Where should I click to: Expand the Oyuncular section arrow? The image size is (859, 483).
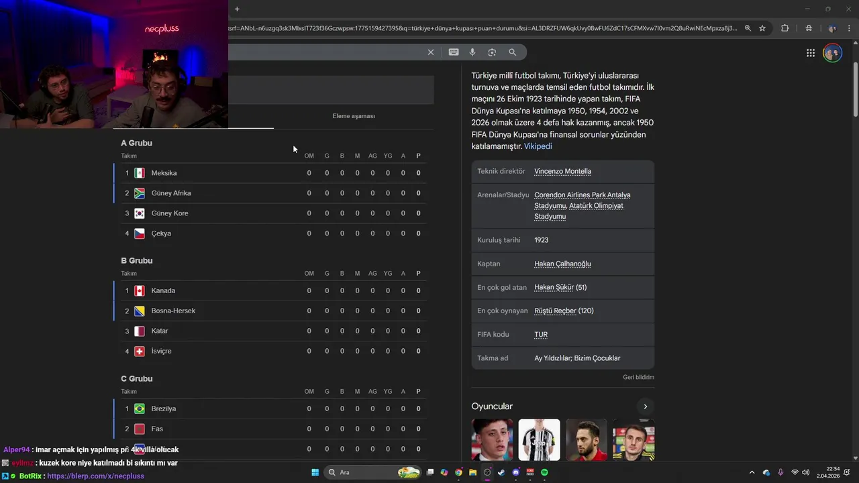click(645, 407)
